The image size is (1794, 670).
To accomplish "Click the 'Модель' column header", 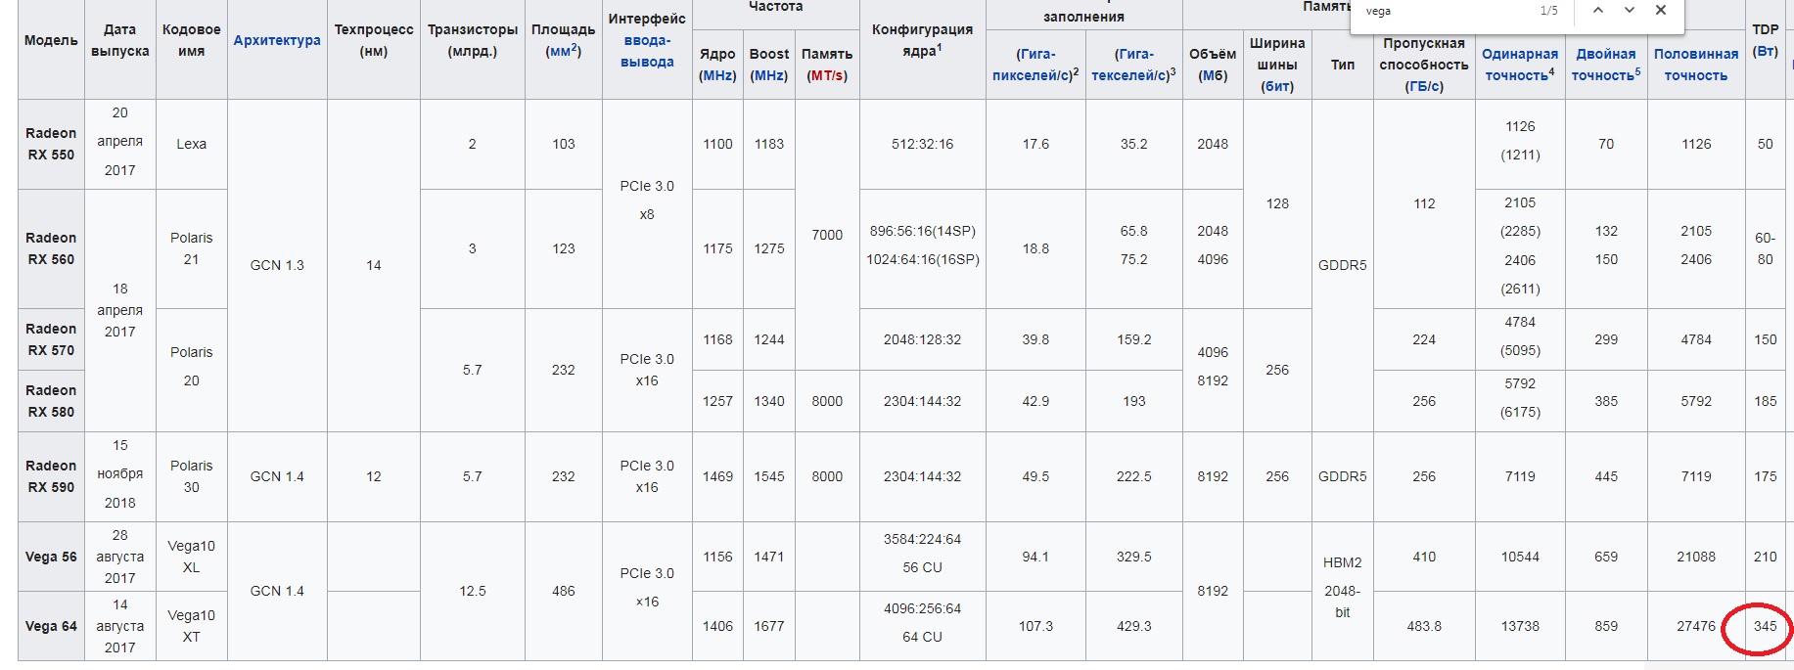I will pyautogui.click(x=51, y=40).
